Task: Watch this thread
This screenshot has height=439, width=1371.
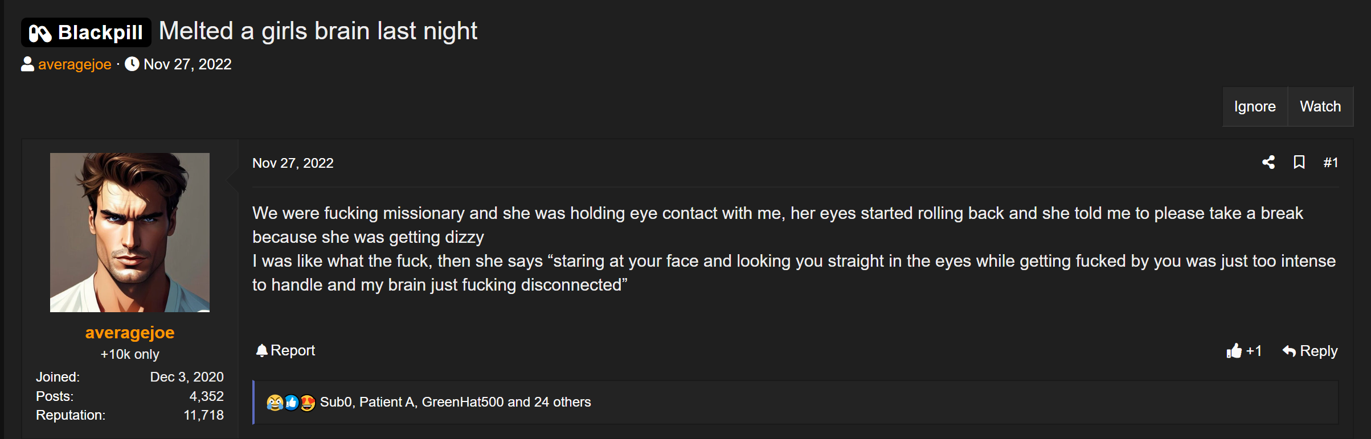Action: point(1320,106)
